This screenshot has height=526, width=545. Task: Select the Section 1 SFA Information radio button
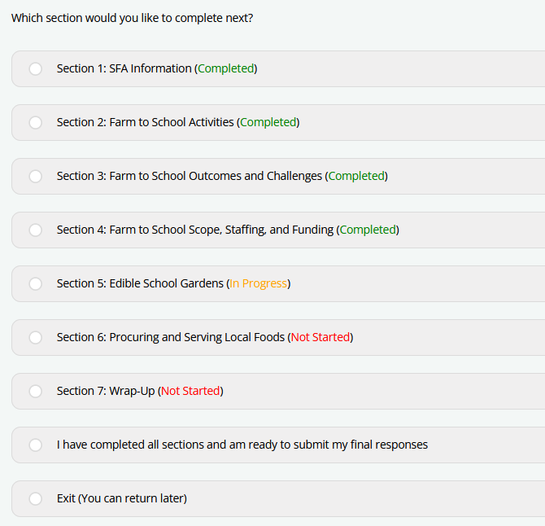[36, 69]
